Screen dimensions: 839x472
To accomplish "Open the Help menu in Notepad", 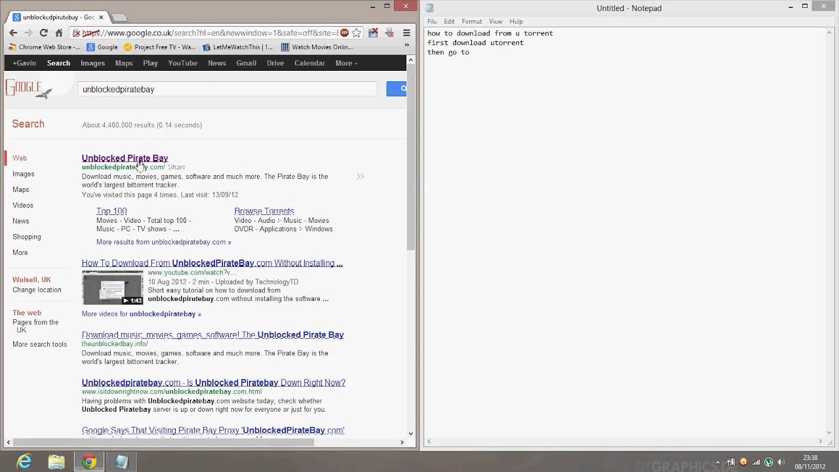I will tap(516, 22).
